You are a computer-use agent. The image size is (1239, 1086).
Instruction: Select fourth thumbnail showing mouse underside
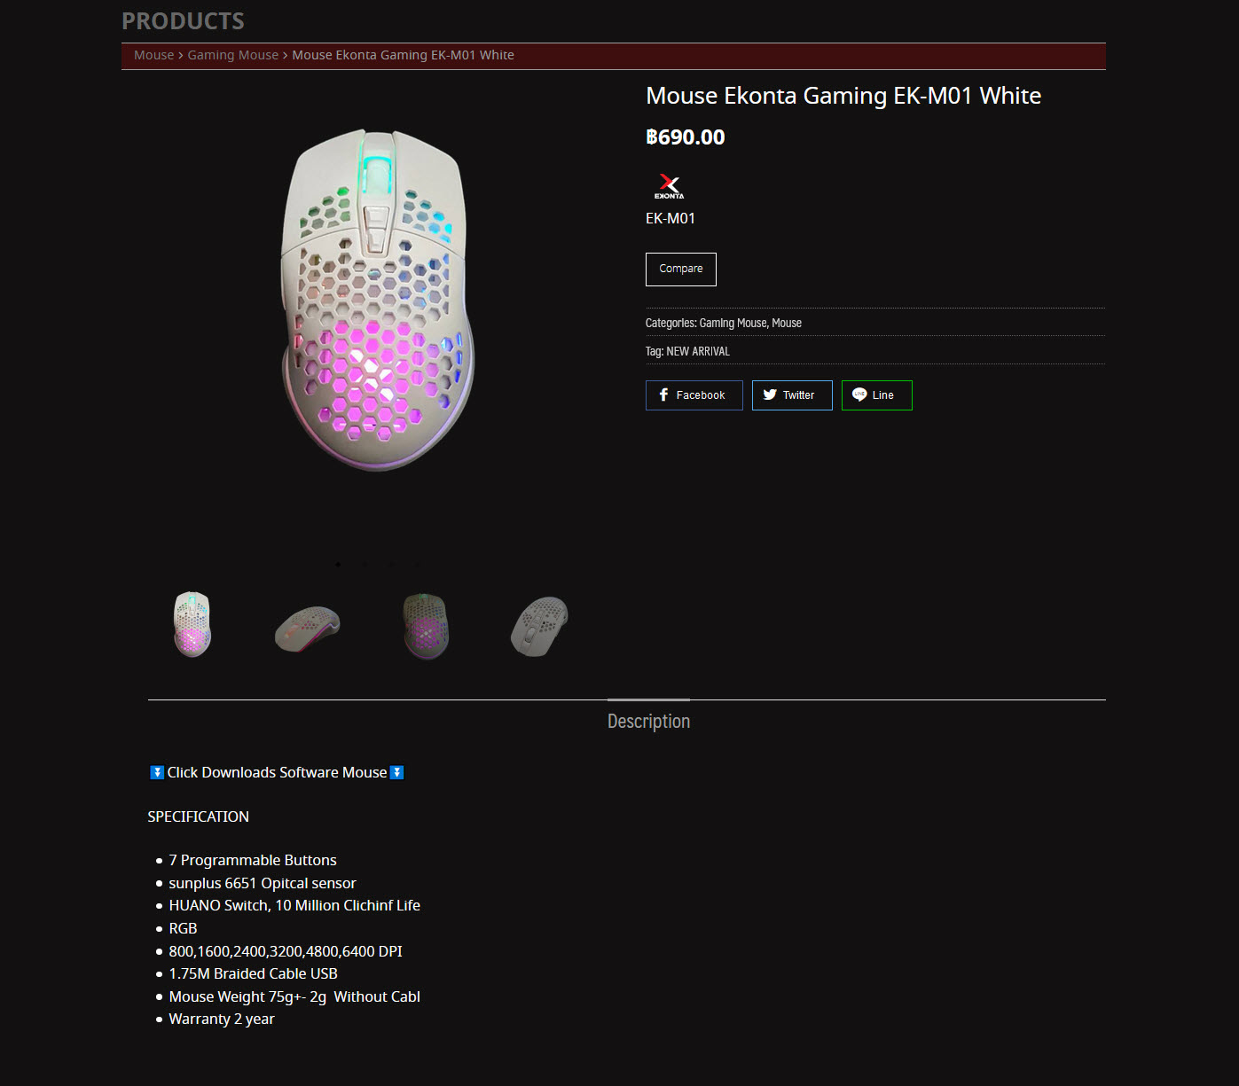(x=539, y=626)
